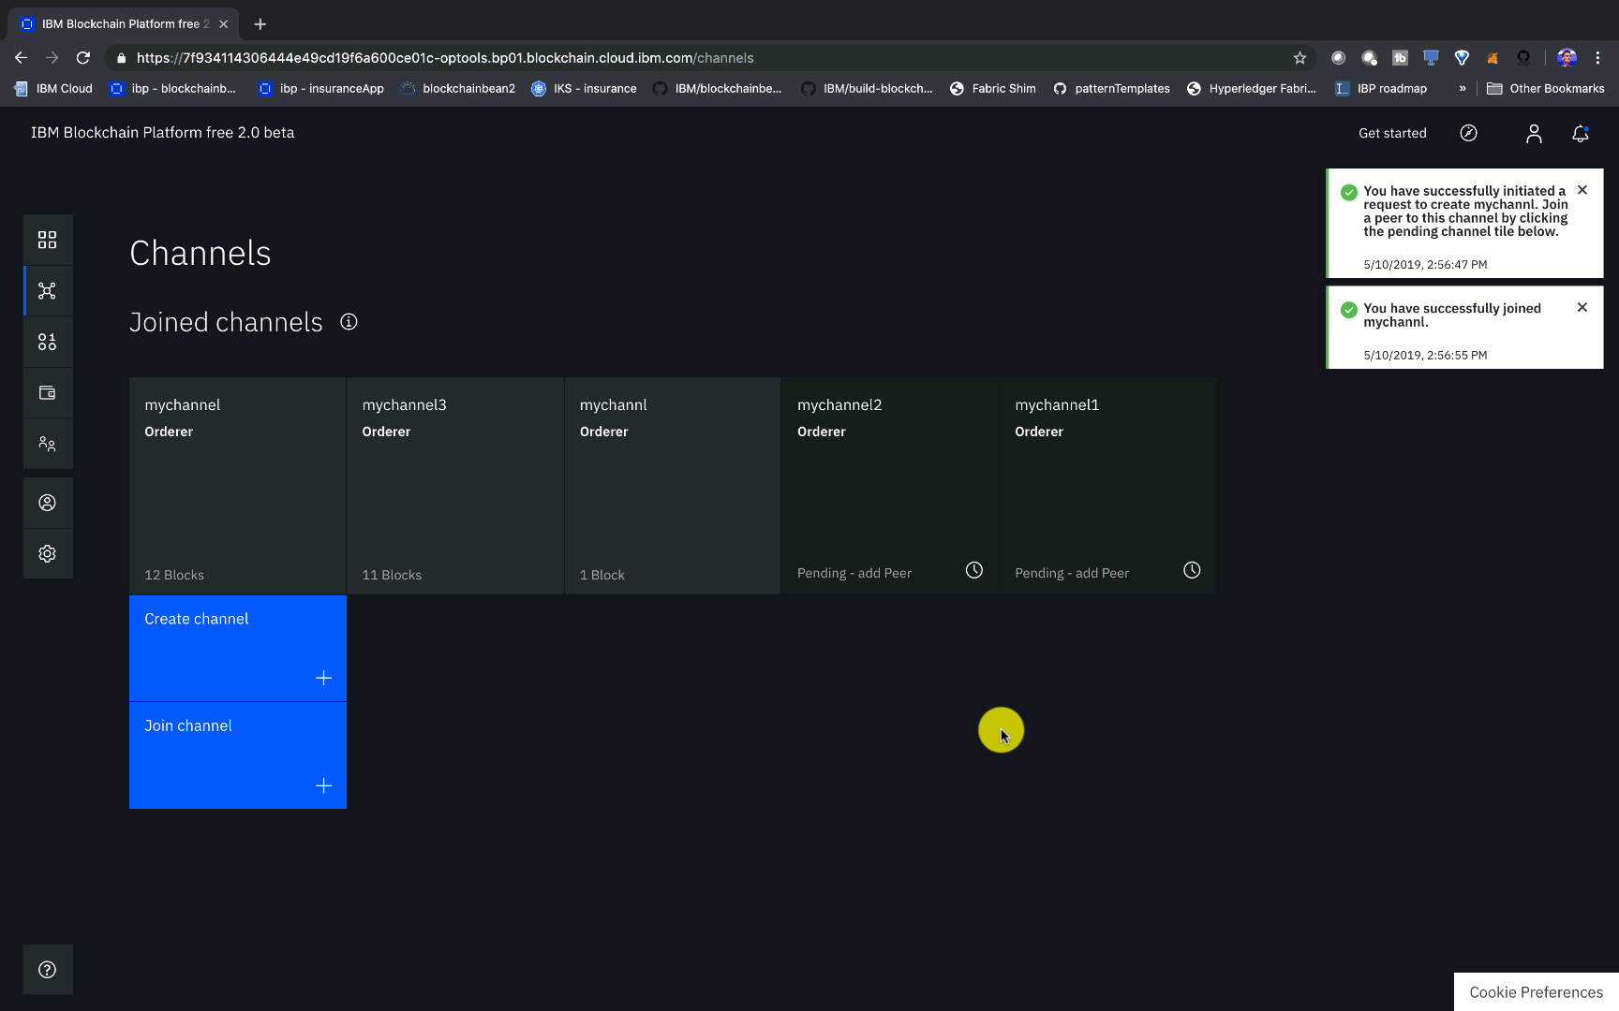Reload the page in browser
This screenshot has height=1011, width=1619.
(x=83, y=58)
